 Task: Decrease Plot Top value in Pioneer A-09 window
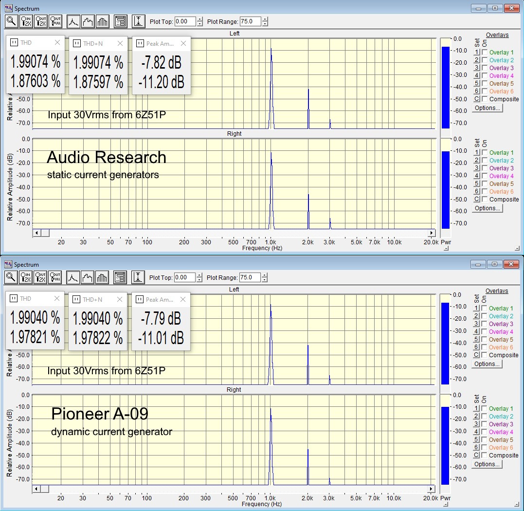click(199, 280)
